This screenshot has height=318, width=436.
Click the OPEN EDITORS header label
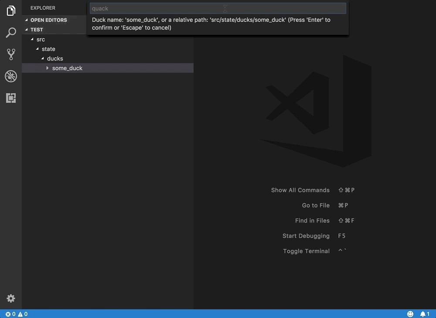tap(49, 20)
